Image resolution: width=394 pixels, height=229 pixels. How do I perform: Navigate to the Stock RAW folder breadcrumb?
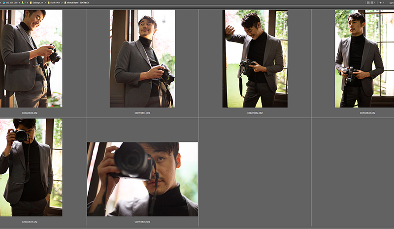click(54, 2)
